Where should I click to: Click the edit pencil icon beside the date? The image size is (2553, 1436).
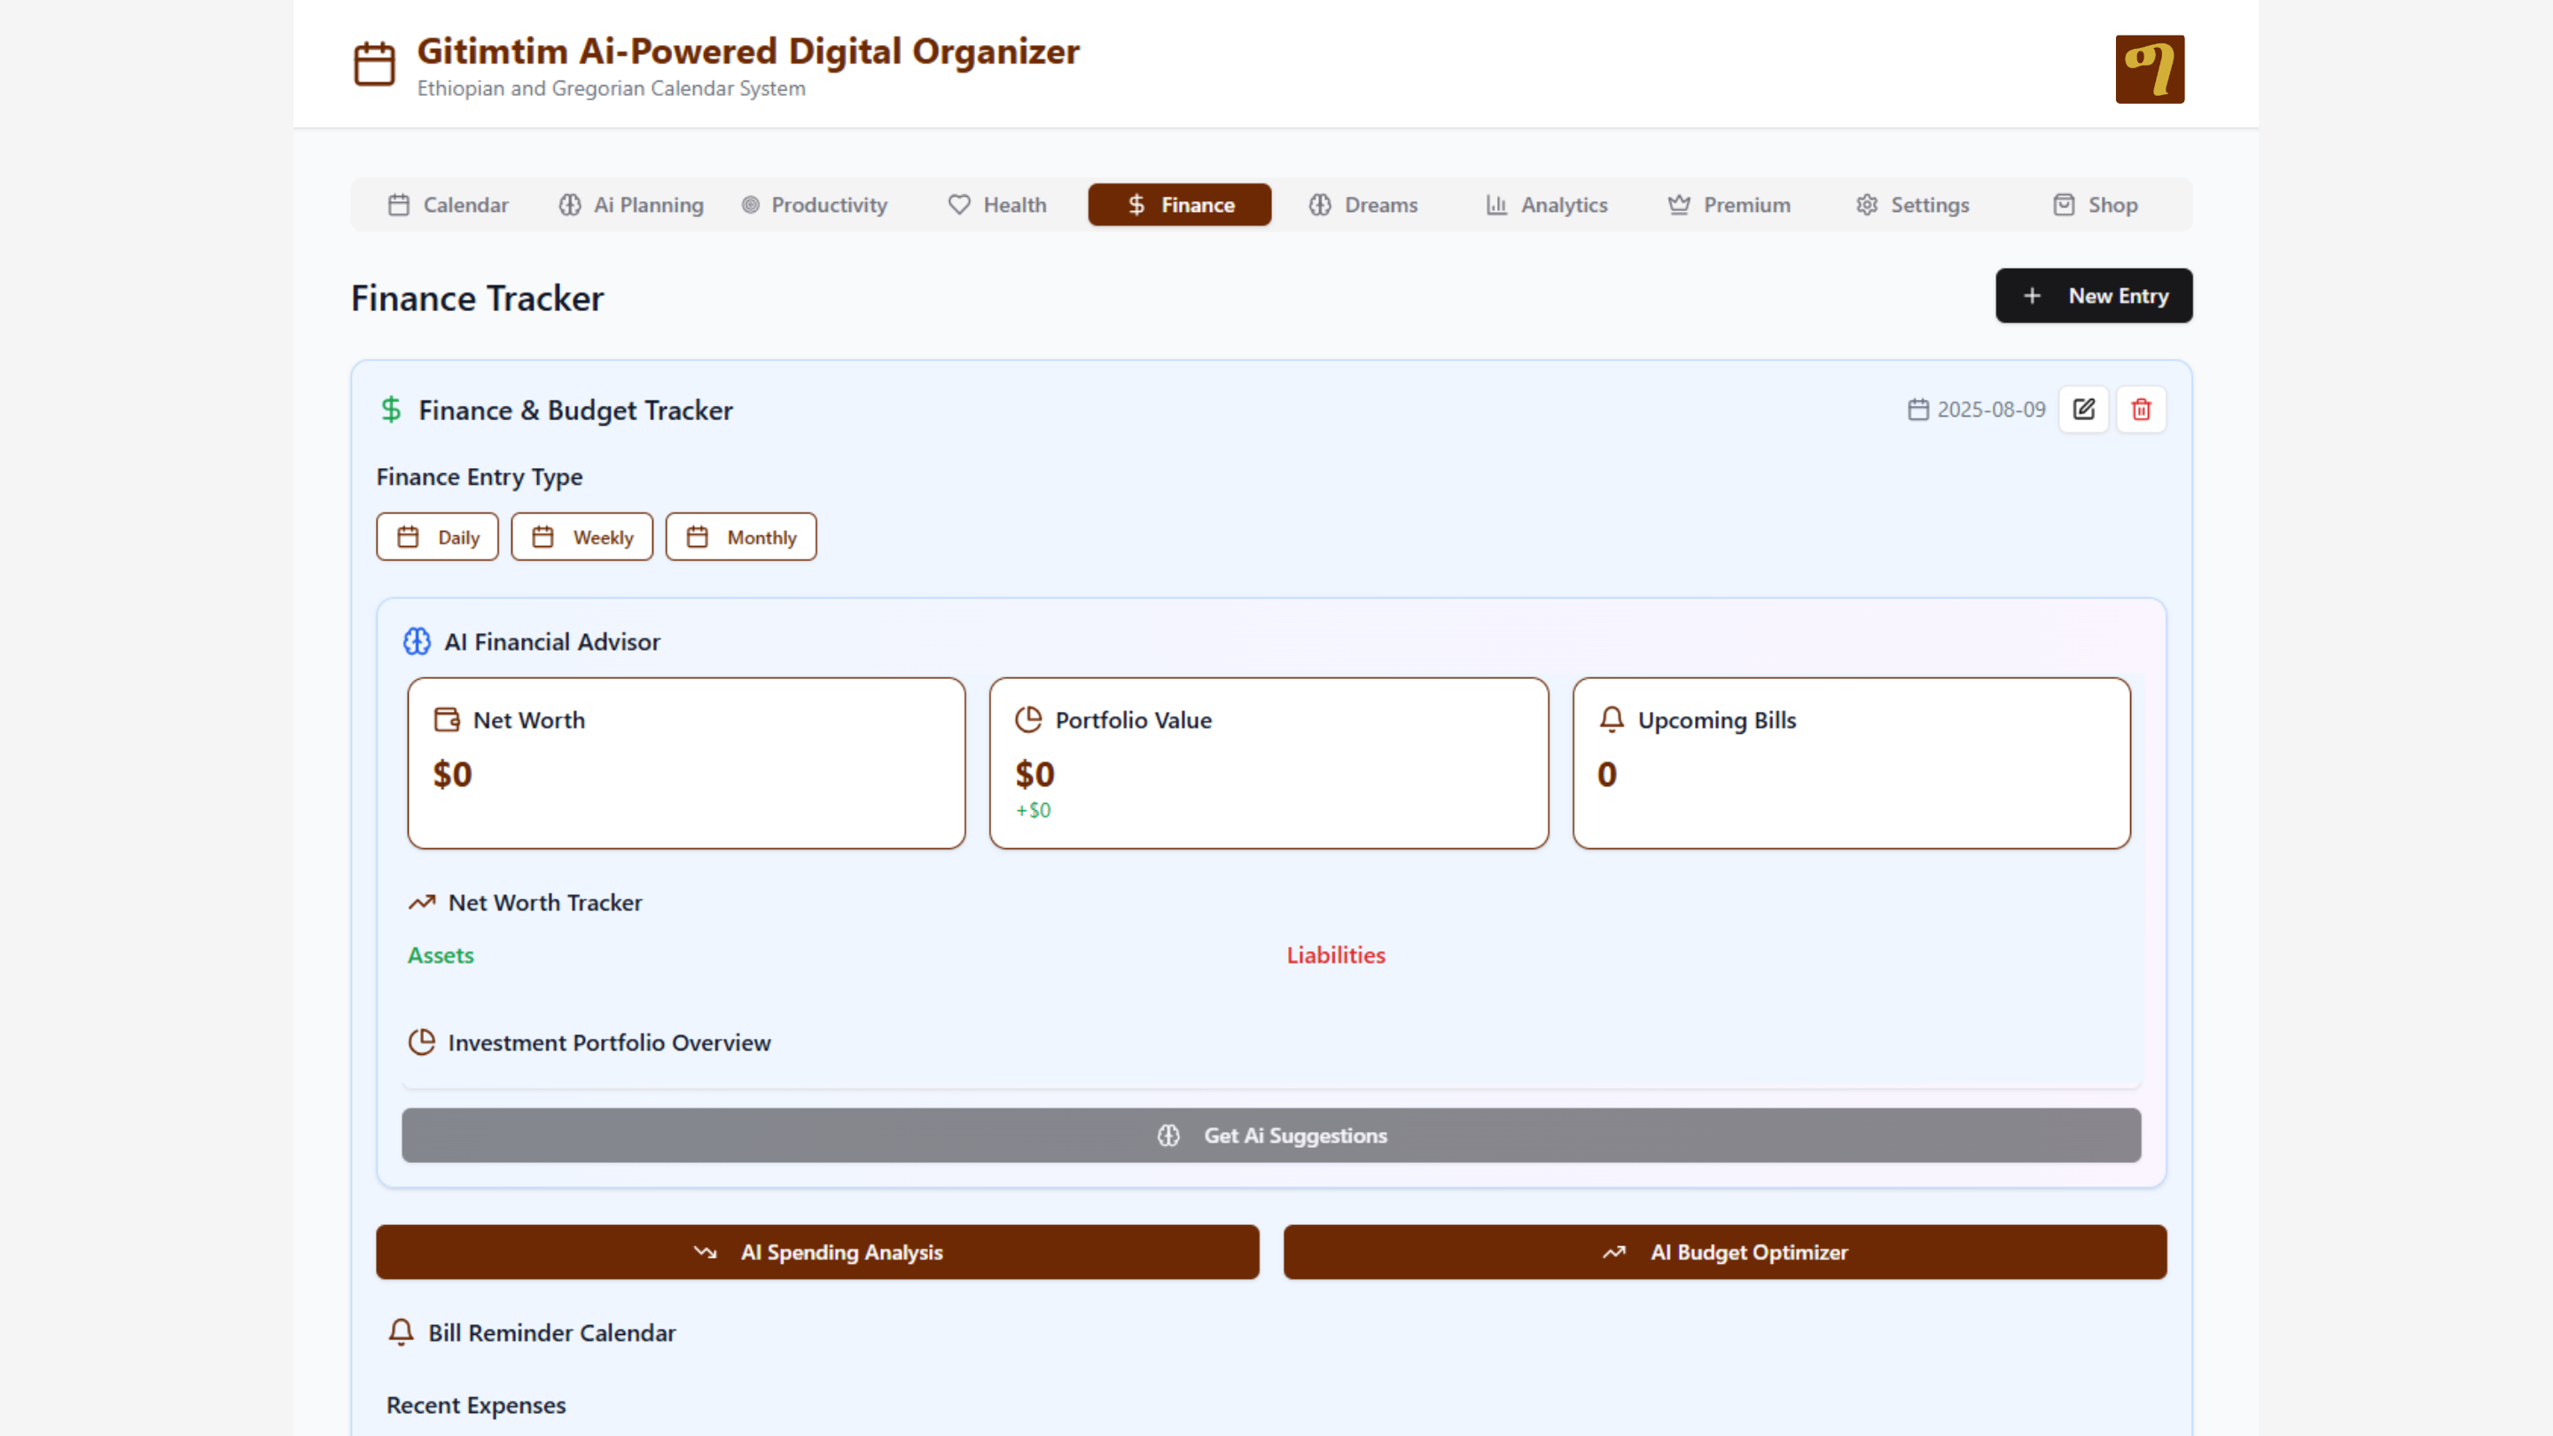pyautogui.click(x=2083, y=410)
